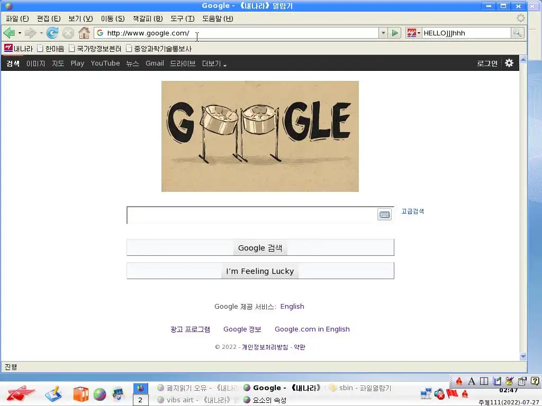Open the on-screen keyboard icon in search box
This screenshot has width=542, height=406.
click(x=384, y=215)
